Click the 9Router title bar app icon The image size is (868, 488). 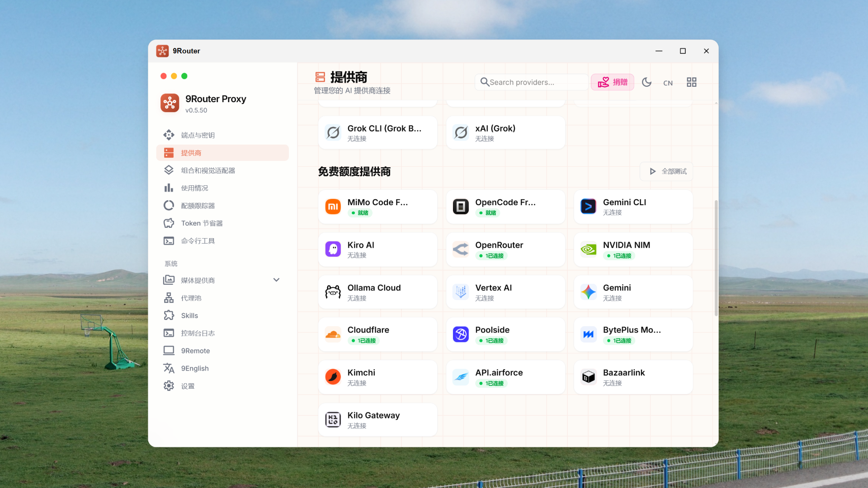(162, 51)
